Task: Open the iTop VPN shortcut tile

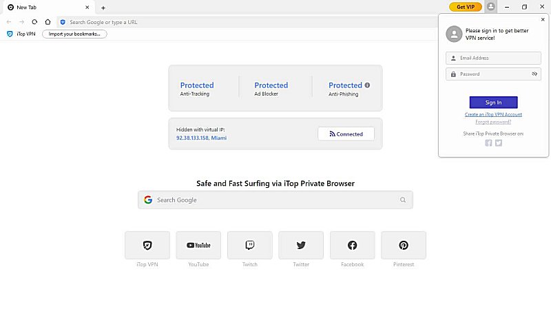Action: [x=147, y=246]
